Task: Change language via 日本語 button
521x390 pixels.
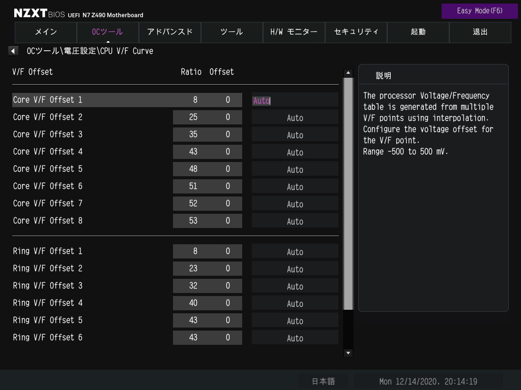Action: (x=323, y=381)
